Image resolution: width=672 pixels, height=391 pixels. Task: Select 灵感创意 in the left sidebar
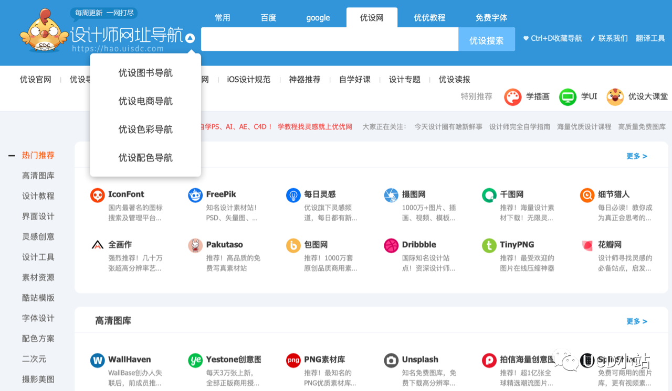38,236
